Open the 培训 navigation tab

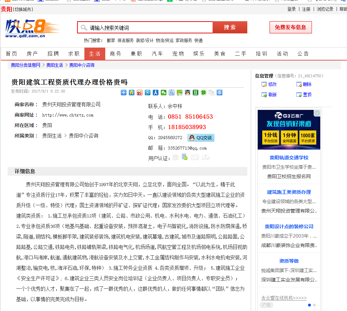click(x=261, y=54)
